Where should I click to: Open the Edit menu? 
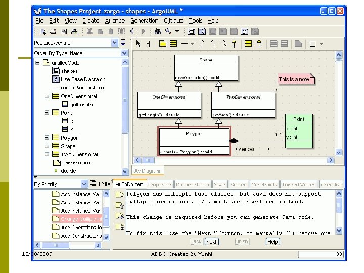(54, 21)
